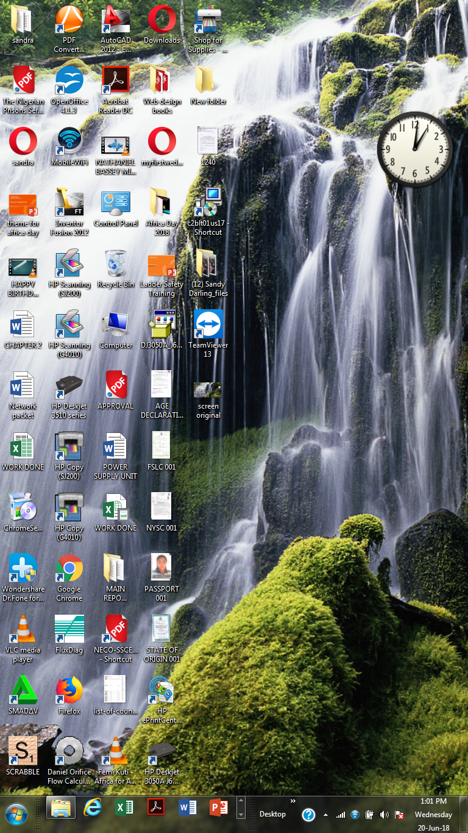Image resolution: width=468 pixels, height=833 pixels.
Task: Open myfirstwed Opera file
Action: 161,141
